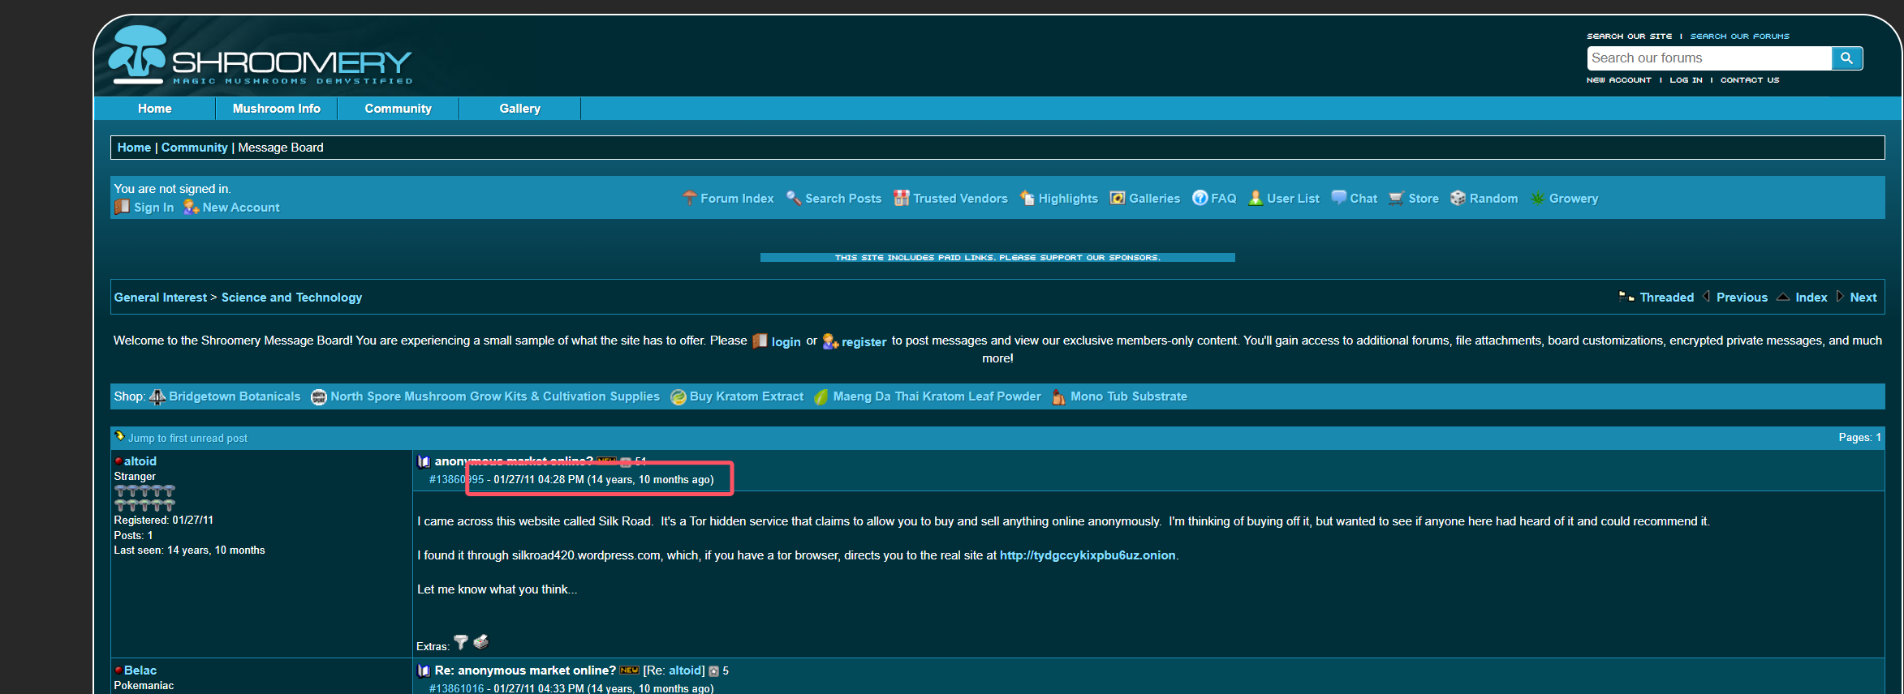
Task: Open the Trusted Vendors page
Action: tap(959, 199)
